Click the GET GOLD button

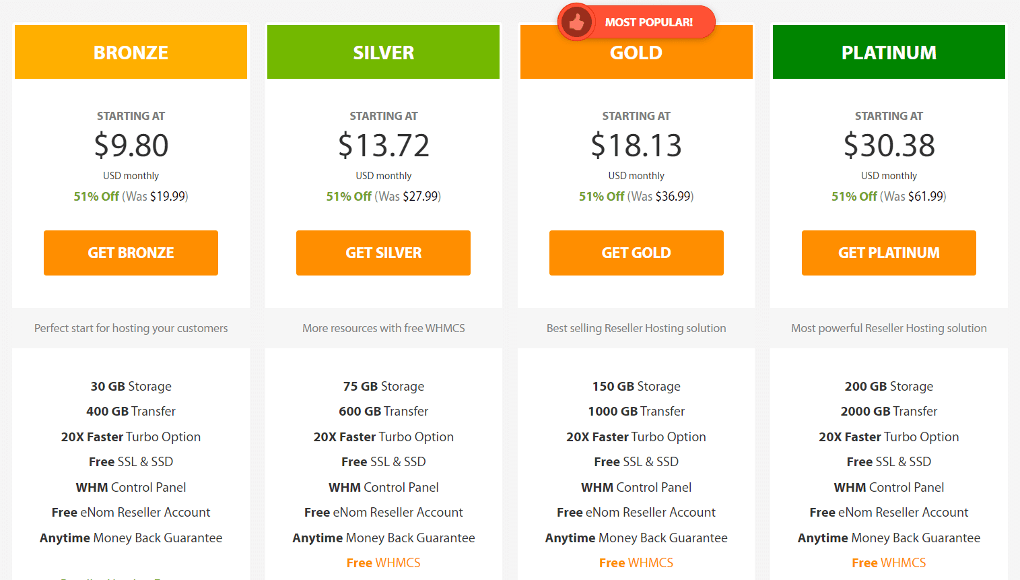click(x=636, y=253)
